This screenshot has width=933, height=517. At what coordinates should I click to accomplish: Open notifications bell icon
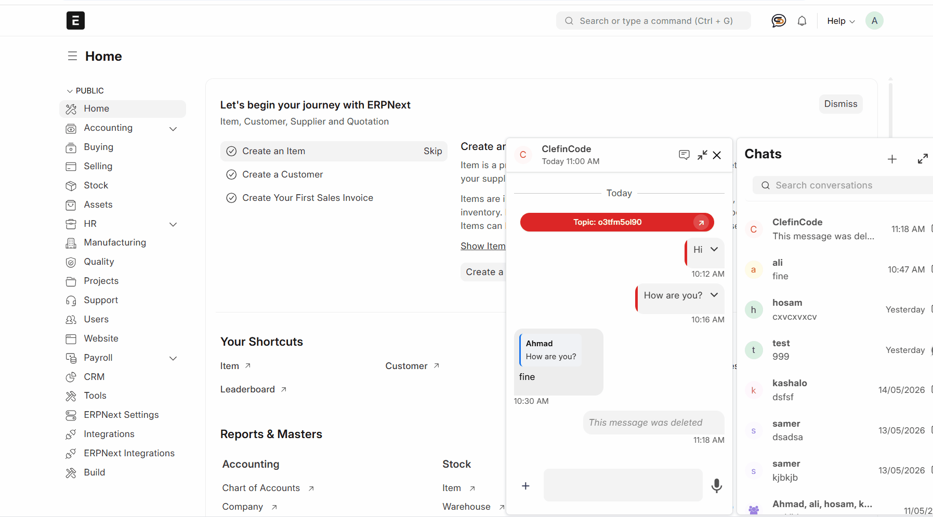[x=802, y=21]
